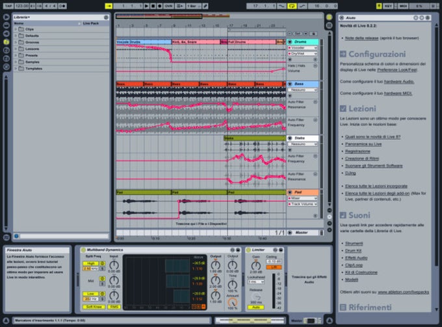Open the Vocoder device chooser on Drums
This screenshot has width=442, height=327.
tap(302, 48)
